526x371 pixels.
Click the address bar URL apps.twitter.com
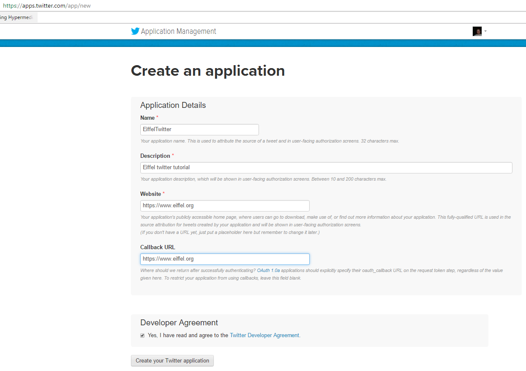(47, 6)
